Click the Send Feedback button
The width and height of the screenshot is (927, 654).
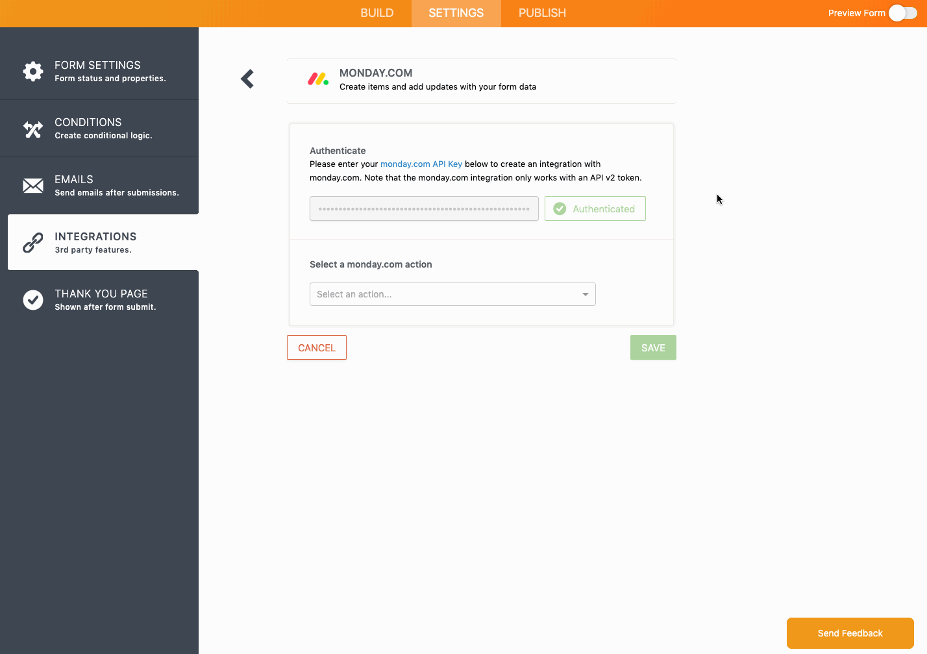(850, 633)
